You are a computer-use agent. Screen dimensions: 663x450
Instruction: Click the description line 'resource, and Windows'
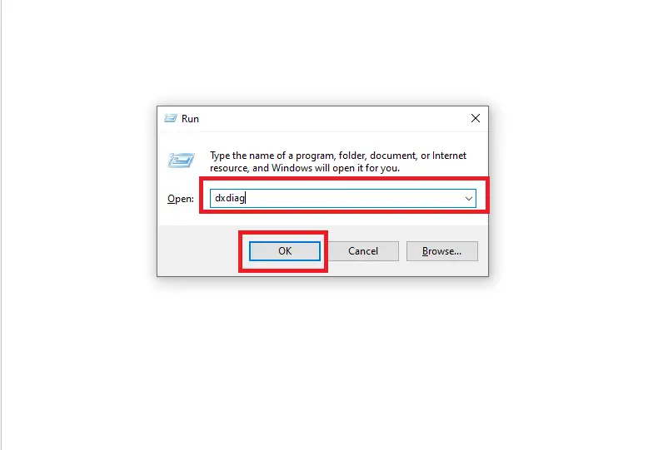click(305, 168)
